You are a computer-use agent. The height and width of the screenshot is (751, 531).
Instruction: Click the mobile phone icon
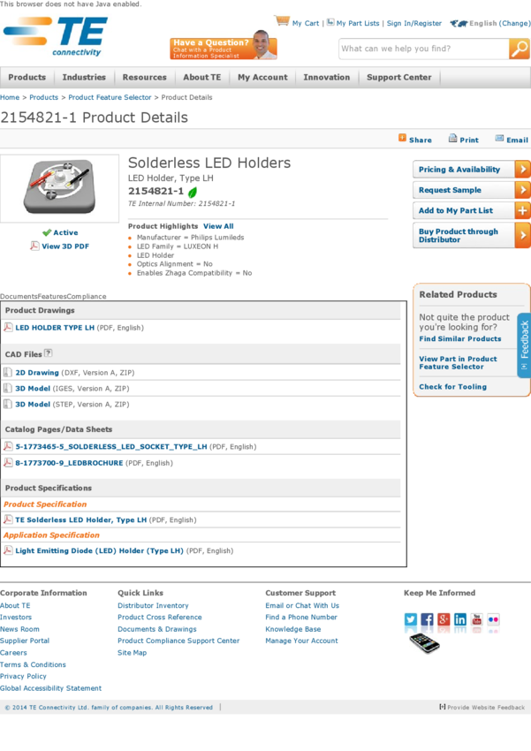click(424, 642)
